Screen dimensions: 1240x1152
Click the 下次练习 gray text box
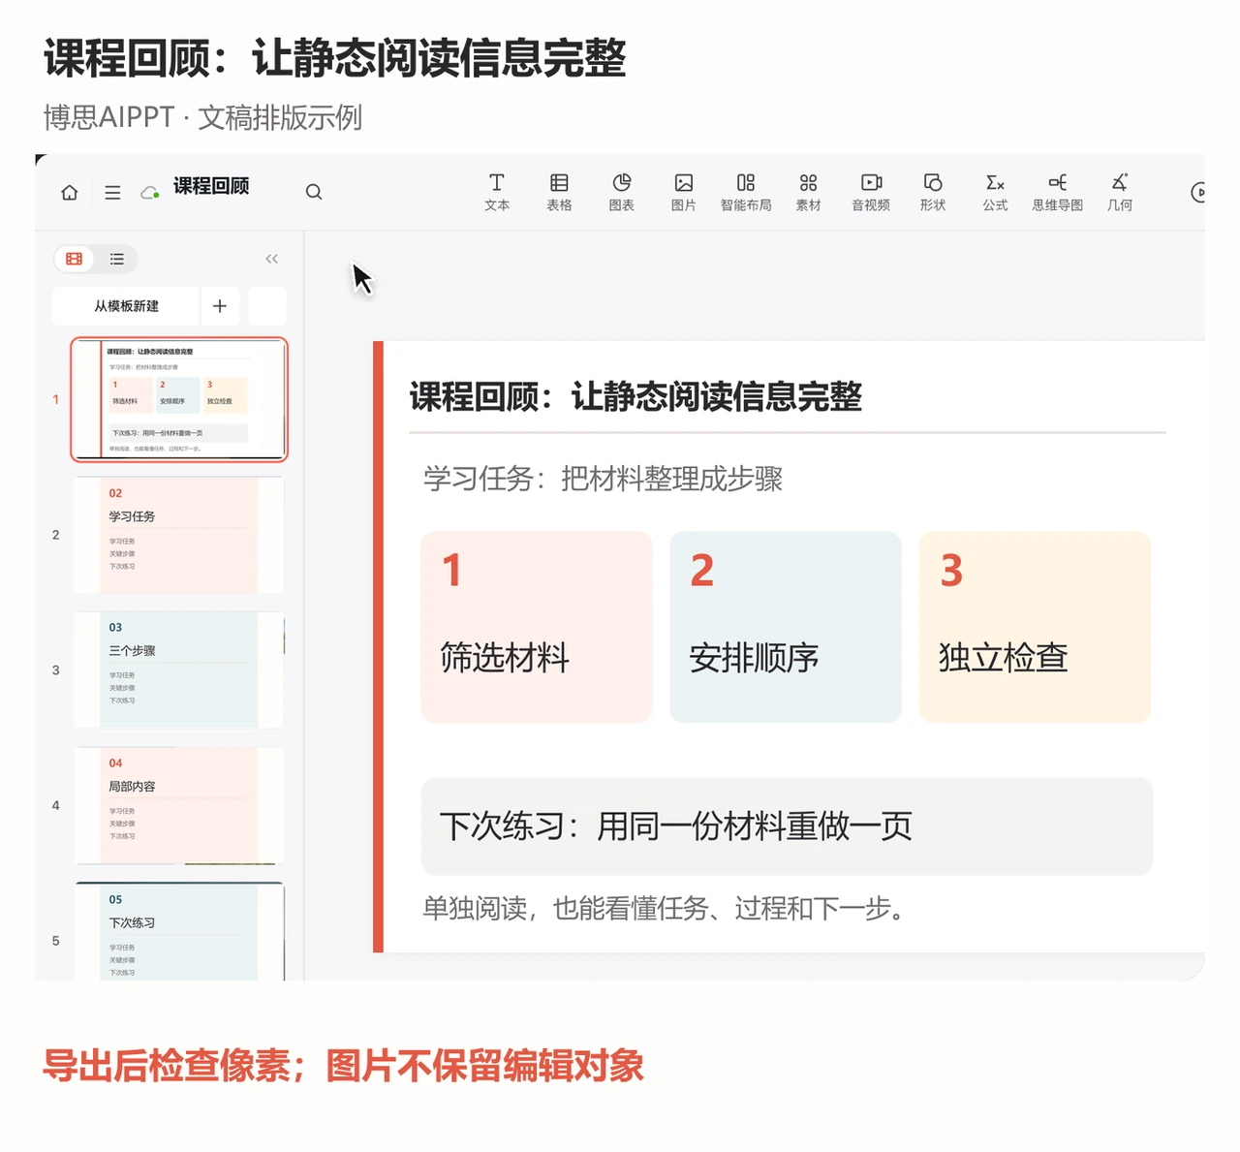[787, 826]
